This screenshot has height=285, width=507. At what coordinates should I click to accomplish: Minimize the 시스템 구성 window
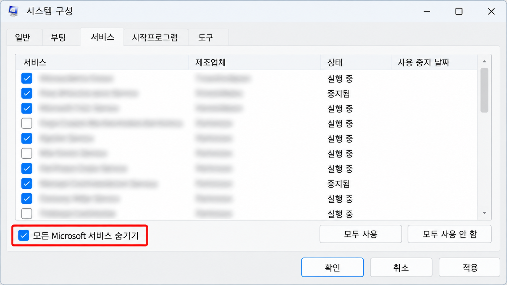pyautogui.click(x=427, y=12)
